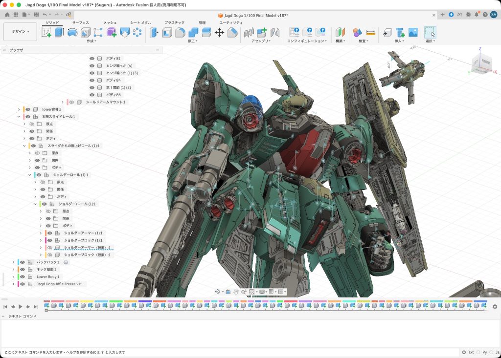This screenshot has height=358, width=501.
Task: Open the アセンブリ dropdown menu
Action: pyautogui.click(x=261, y=41)
